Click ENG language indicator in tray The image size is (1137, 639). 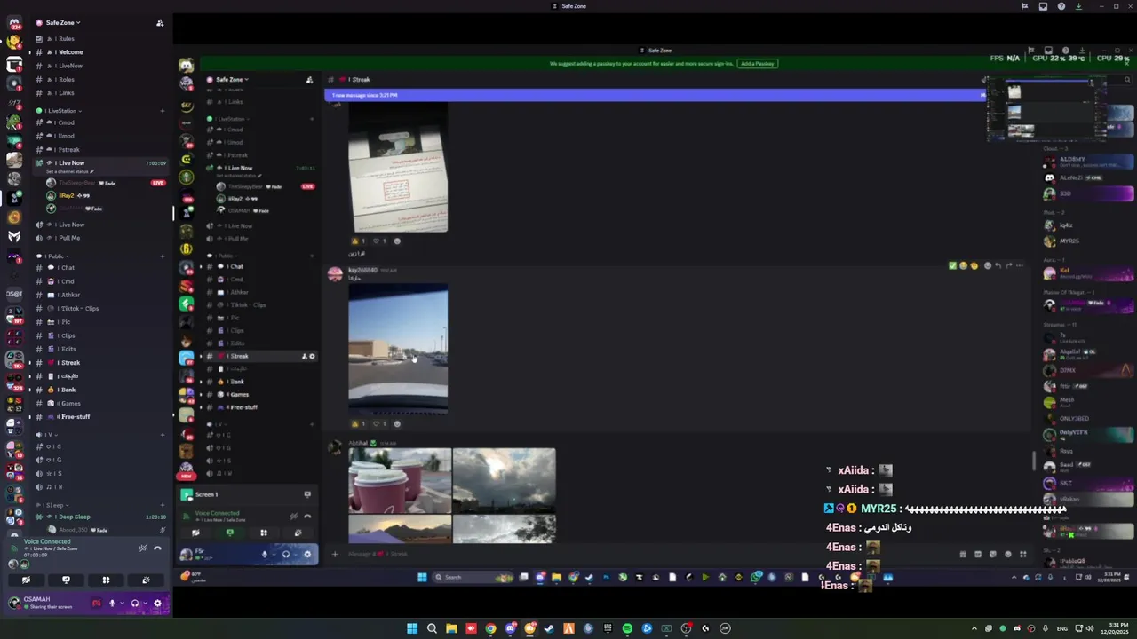pyautogui.click(x=1062, y=628)
